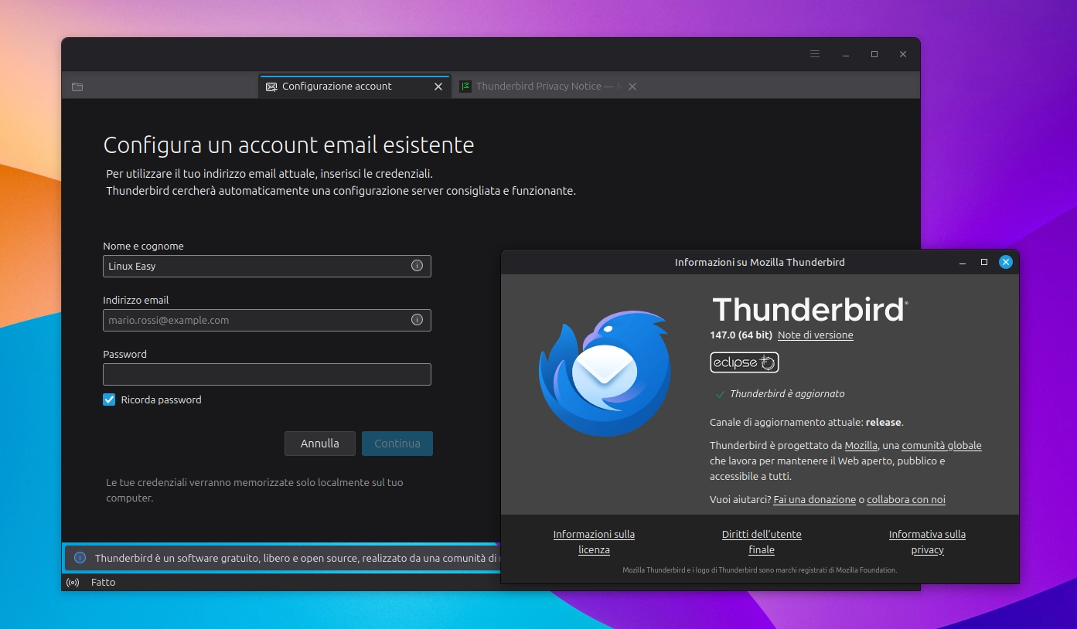The height and width of the screenshot is (629, 1077).
Task: Click the folder spaces icon top-left
Action: 77,87
